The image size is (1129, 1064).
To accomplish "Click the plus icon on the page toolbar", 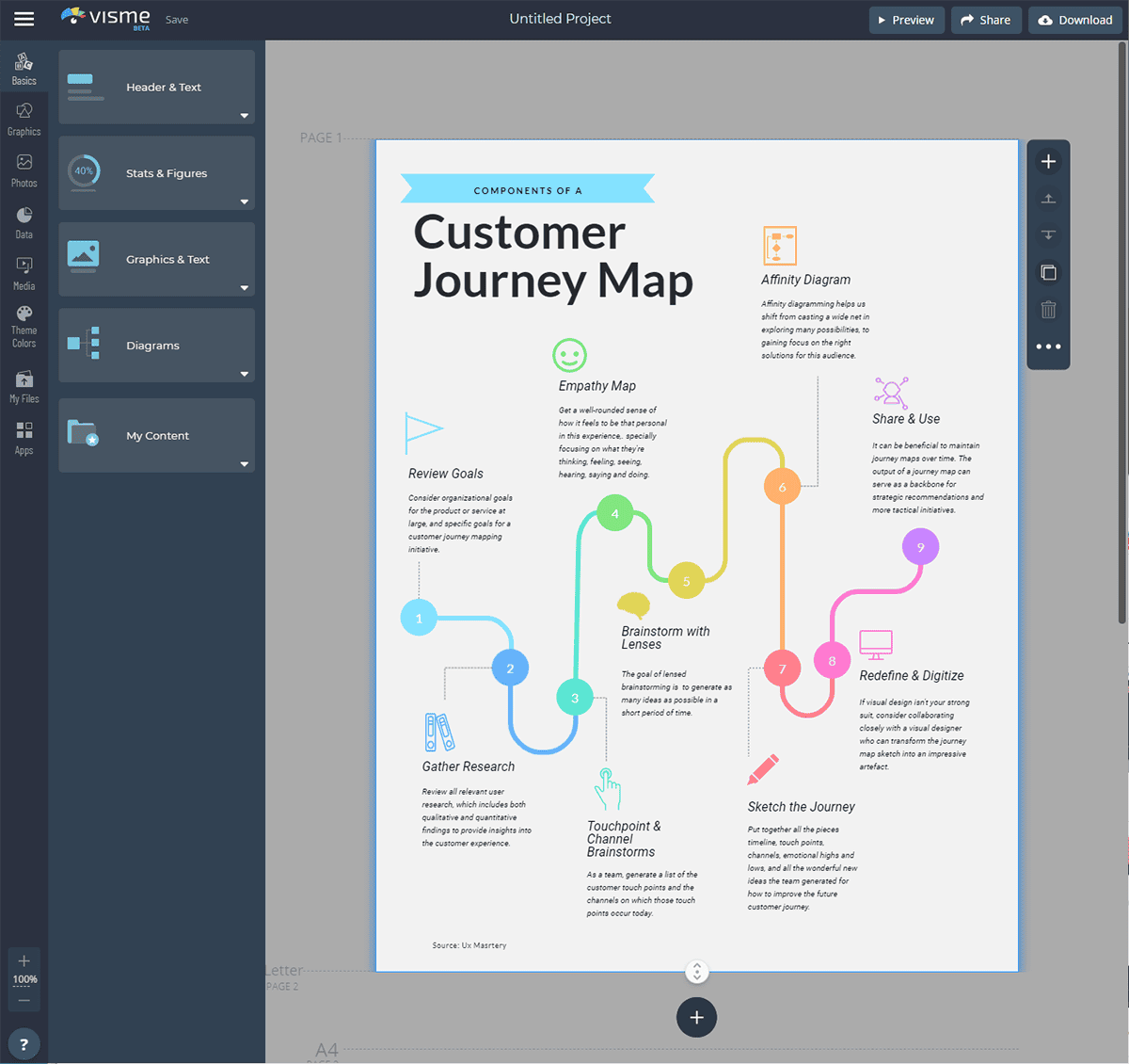I will click(1048, 161).
